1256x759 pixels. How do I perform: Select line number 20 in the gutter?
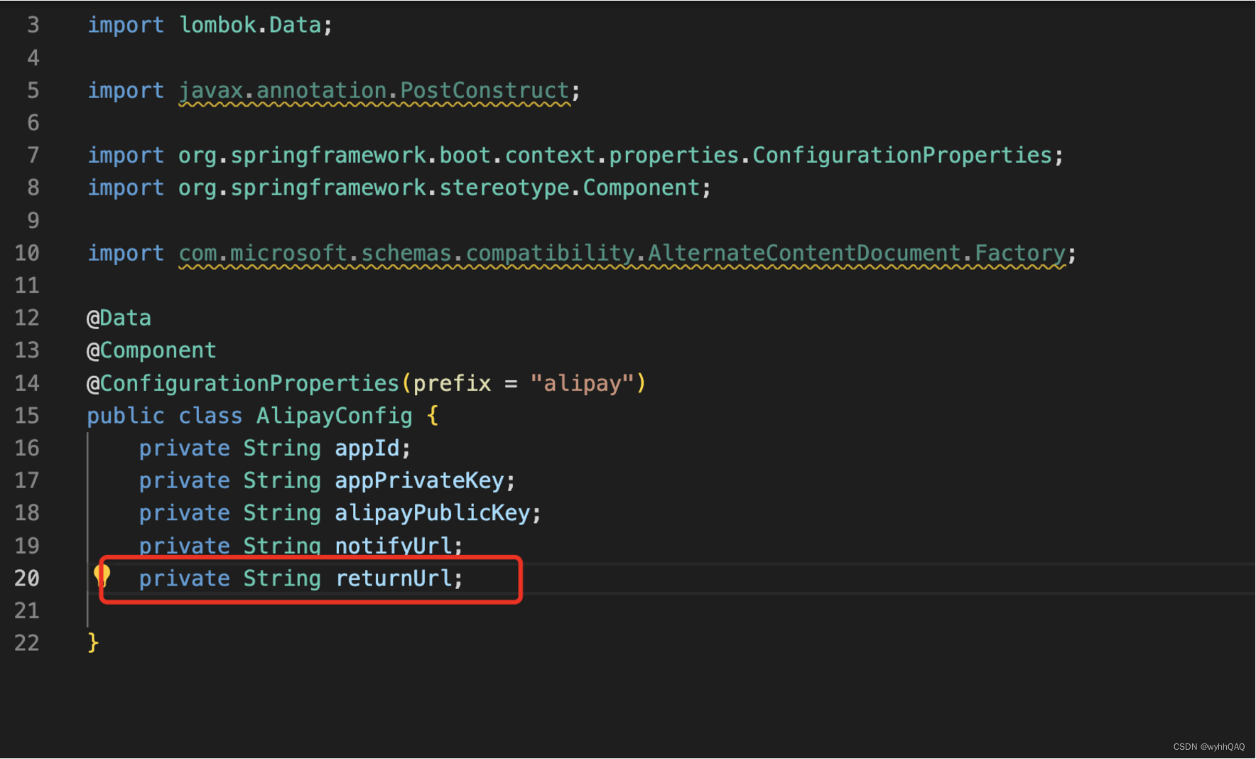[27, 578]
